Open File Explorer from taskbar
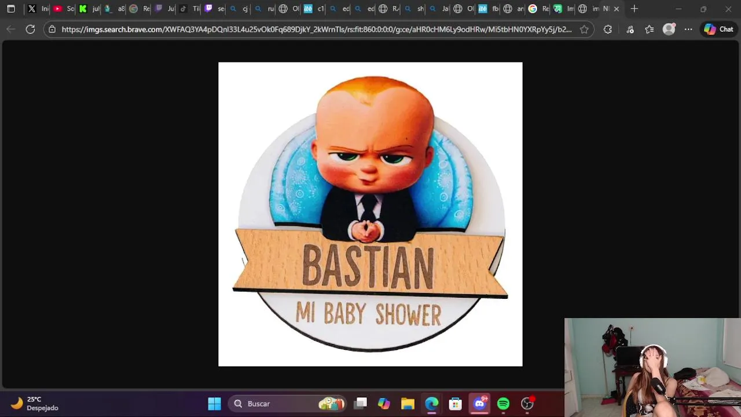Screen dimensions: 741x417 pos(408,404)
